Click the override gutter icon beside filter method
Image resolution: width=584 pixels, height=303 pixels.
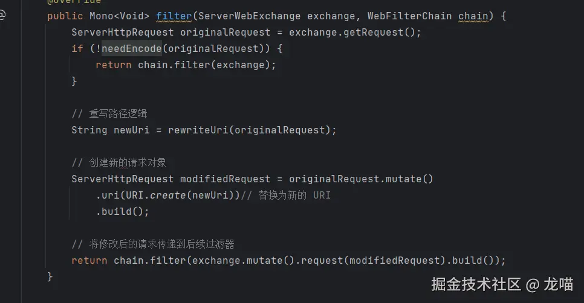(x=2, y=15)
